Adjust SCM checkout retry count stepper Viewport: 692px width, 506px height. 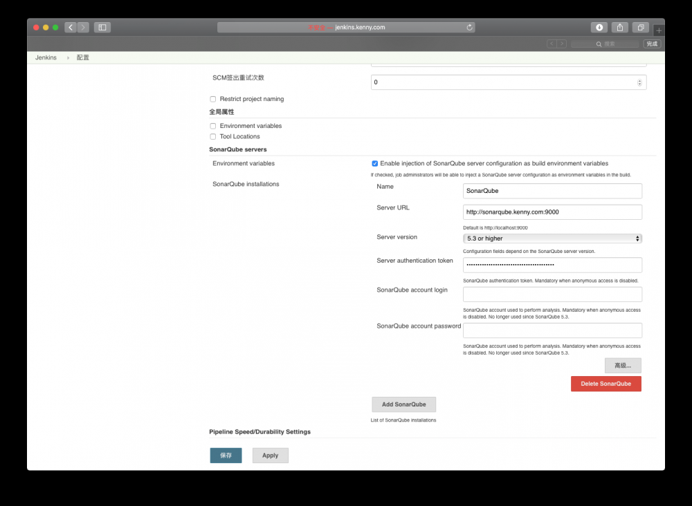(639, 82)
